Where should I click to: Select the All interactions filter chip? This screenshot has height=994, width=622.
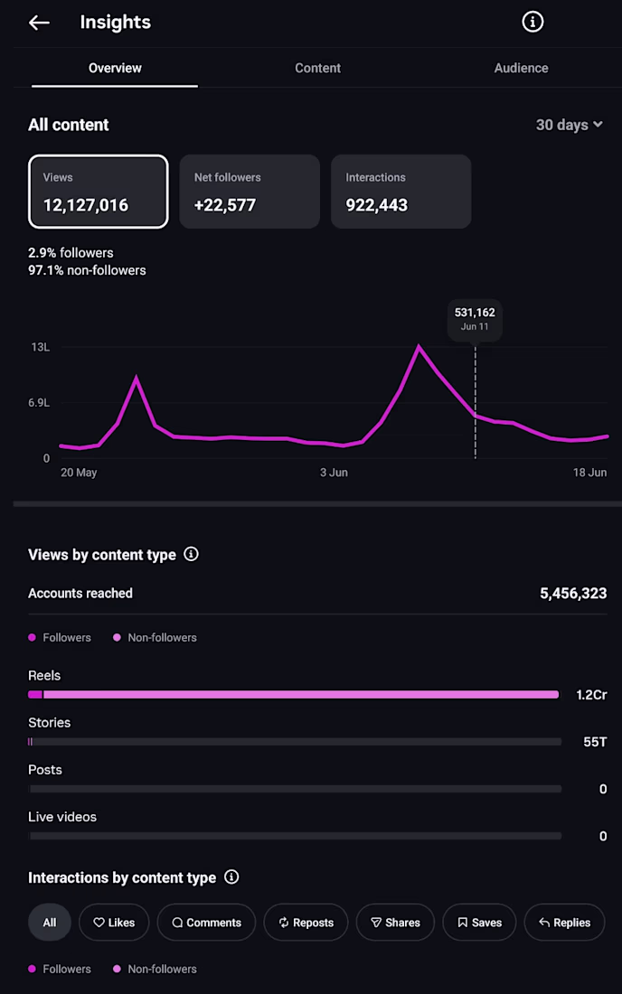click(x=50, y=923)
